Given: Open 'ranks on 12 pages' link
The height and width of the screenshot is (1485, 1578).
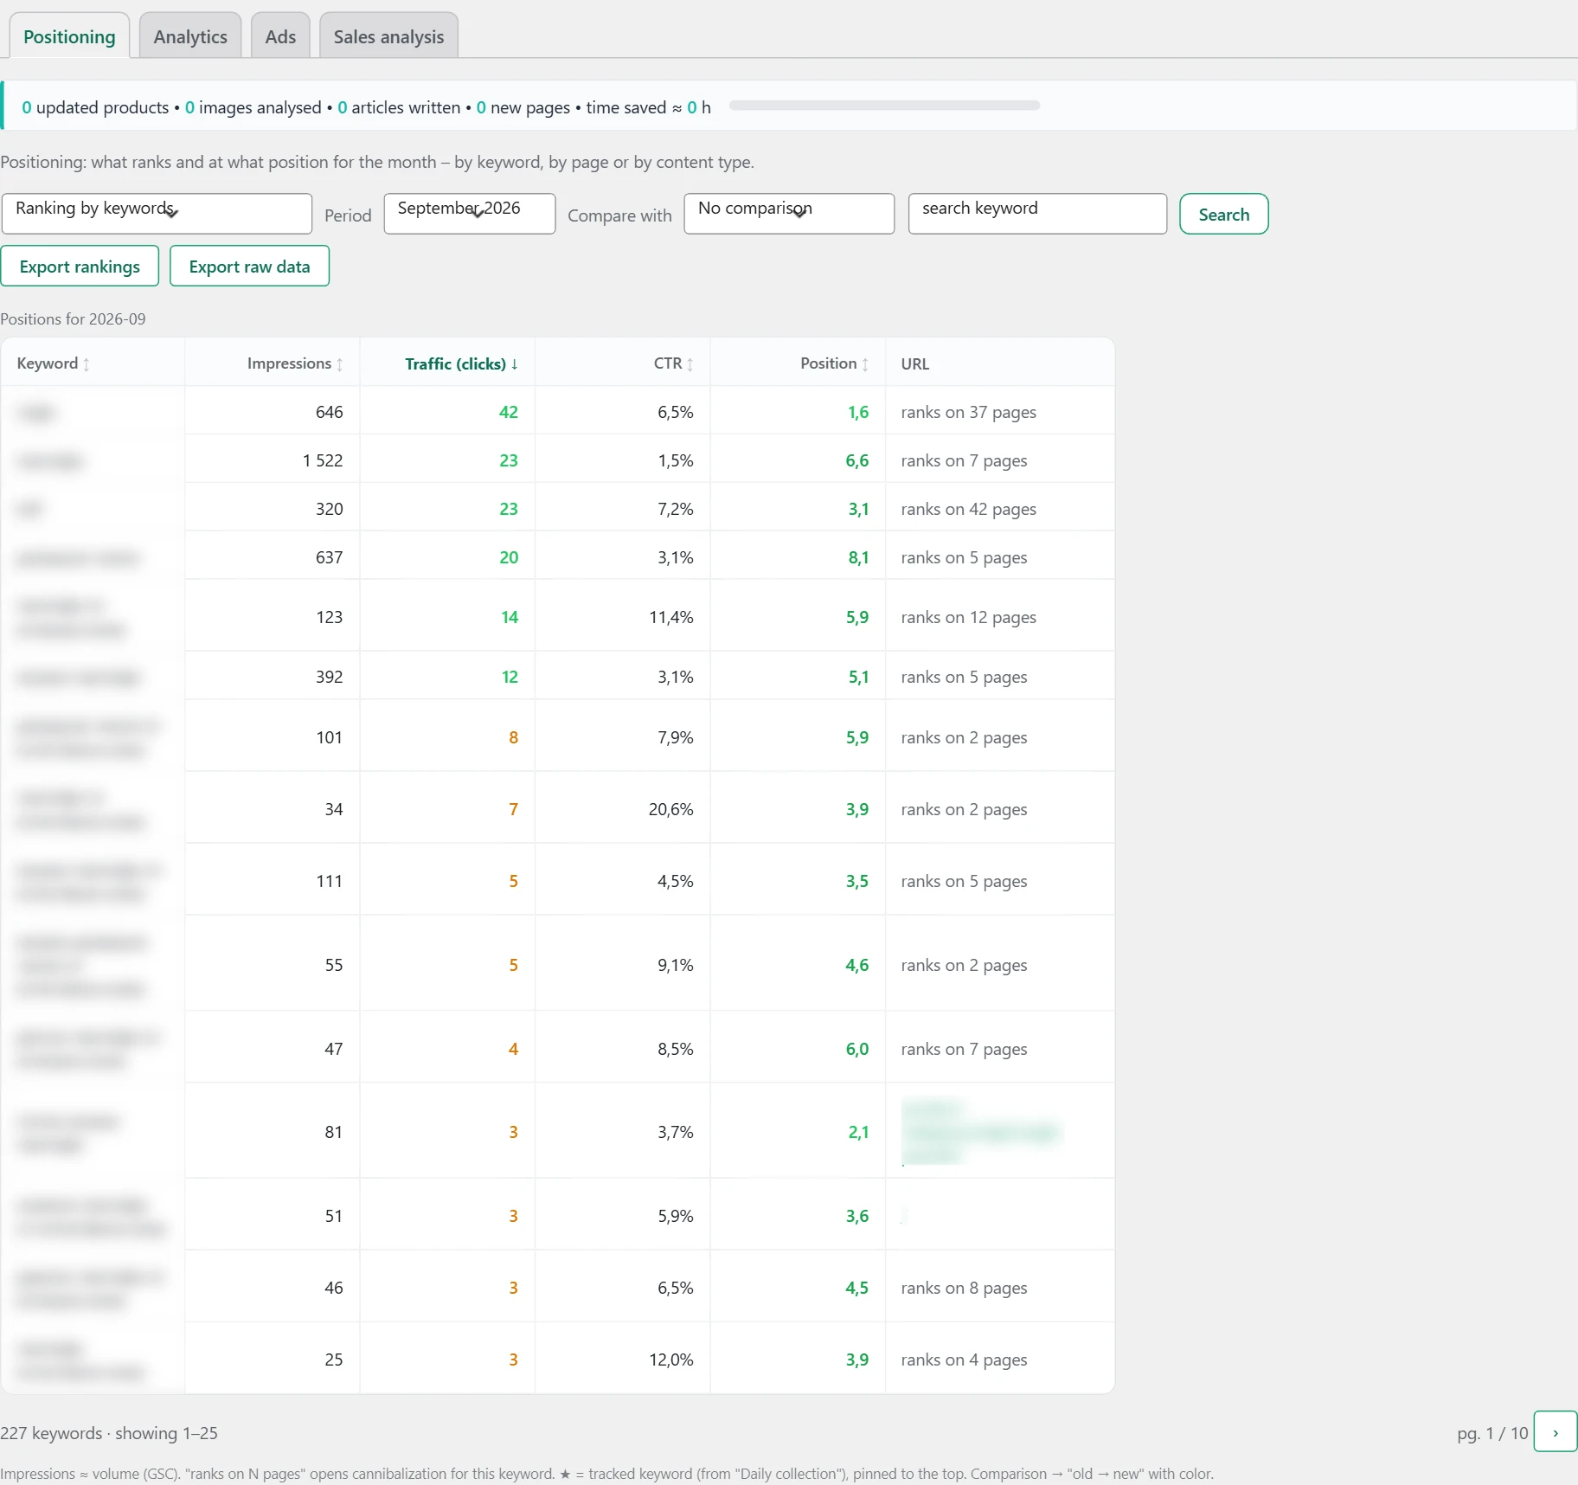Looking at the screenshot, I should (x=968, y=617).
